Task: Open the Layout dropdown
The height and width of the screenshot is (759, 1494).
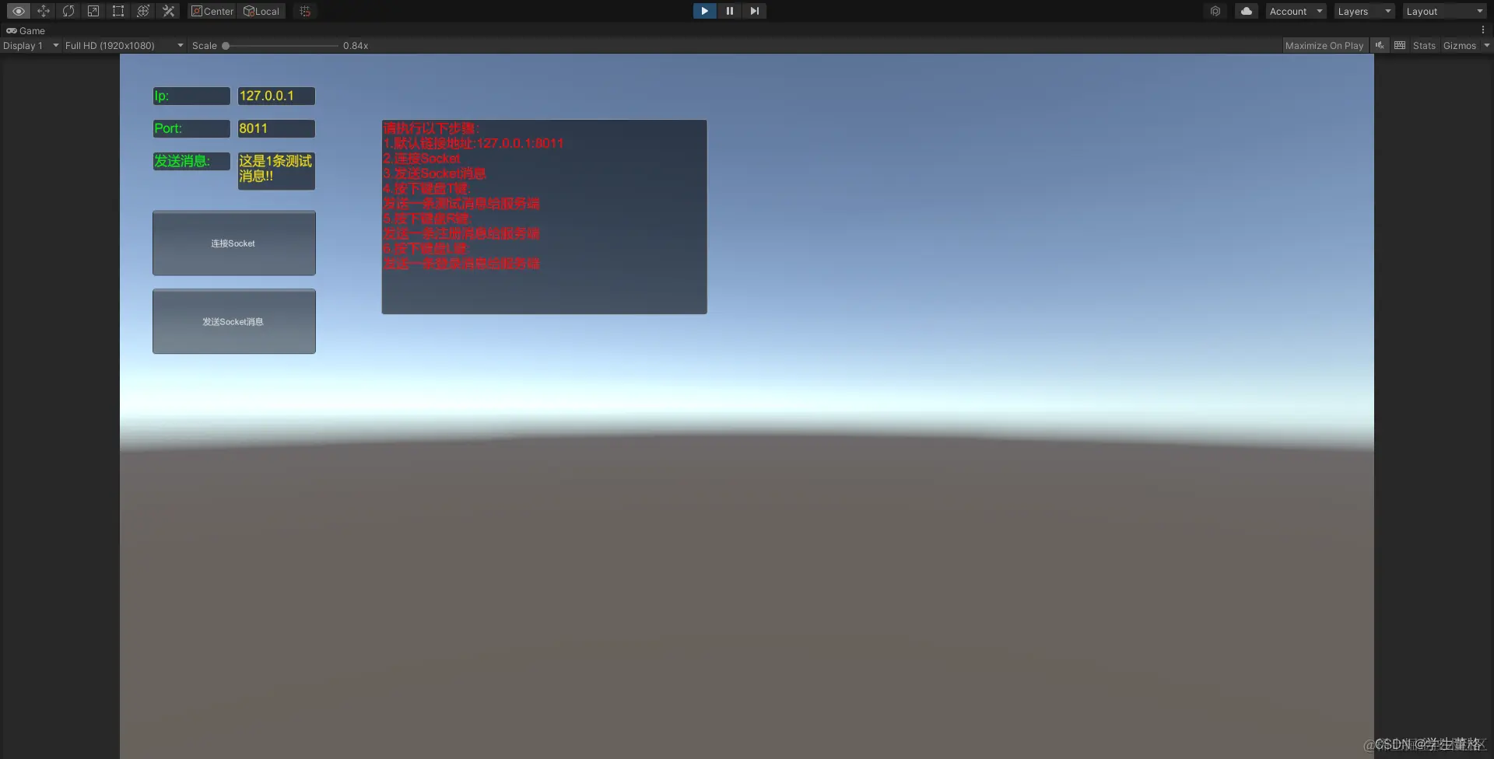Action: pyautogui.click(x=1444, y=11)
